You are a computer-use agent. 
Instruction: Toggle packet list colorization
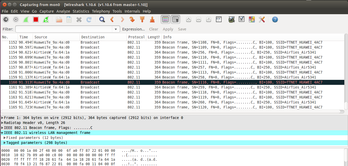click(165, 19)
